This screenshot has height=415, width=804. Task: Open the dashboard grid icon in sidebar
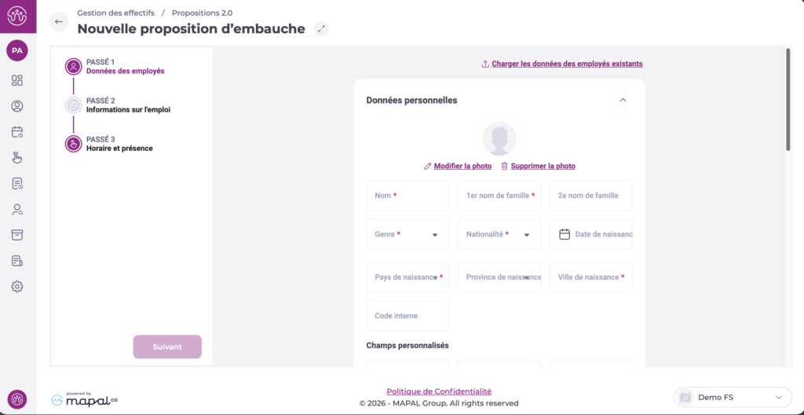click(x=17, y=80)
